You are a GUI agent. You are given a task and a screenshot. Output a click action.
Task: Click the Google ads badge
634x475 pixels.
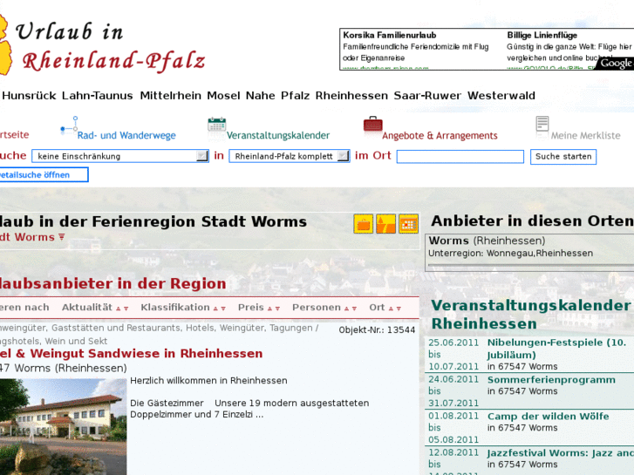tap(615, 63)
